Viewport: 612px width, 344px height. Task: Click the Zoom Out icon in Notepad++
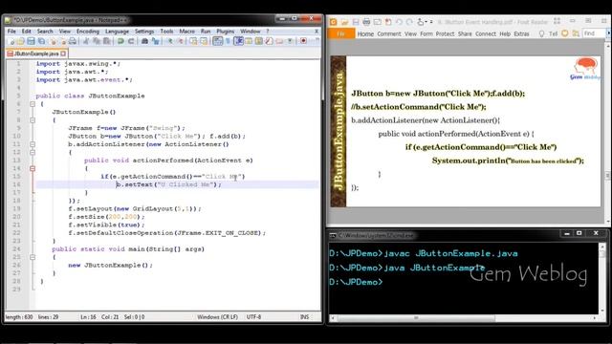181,41
